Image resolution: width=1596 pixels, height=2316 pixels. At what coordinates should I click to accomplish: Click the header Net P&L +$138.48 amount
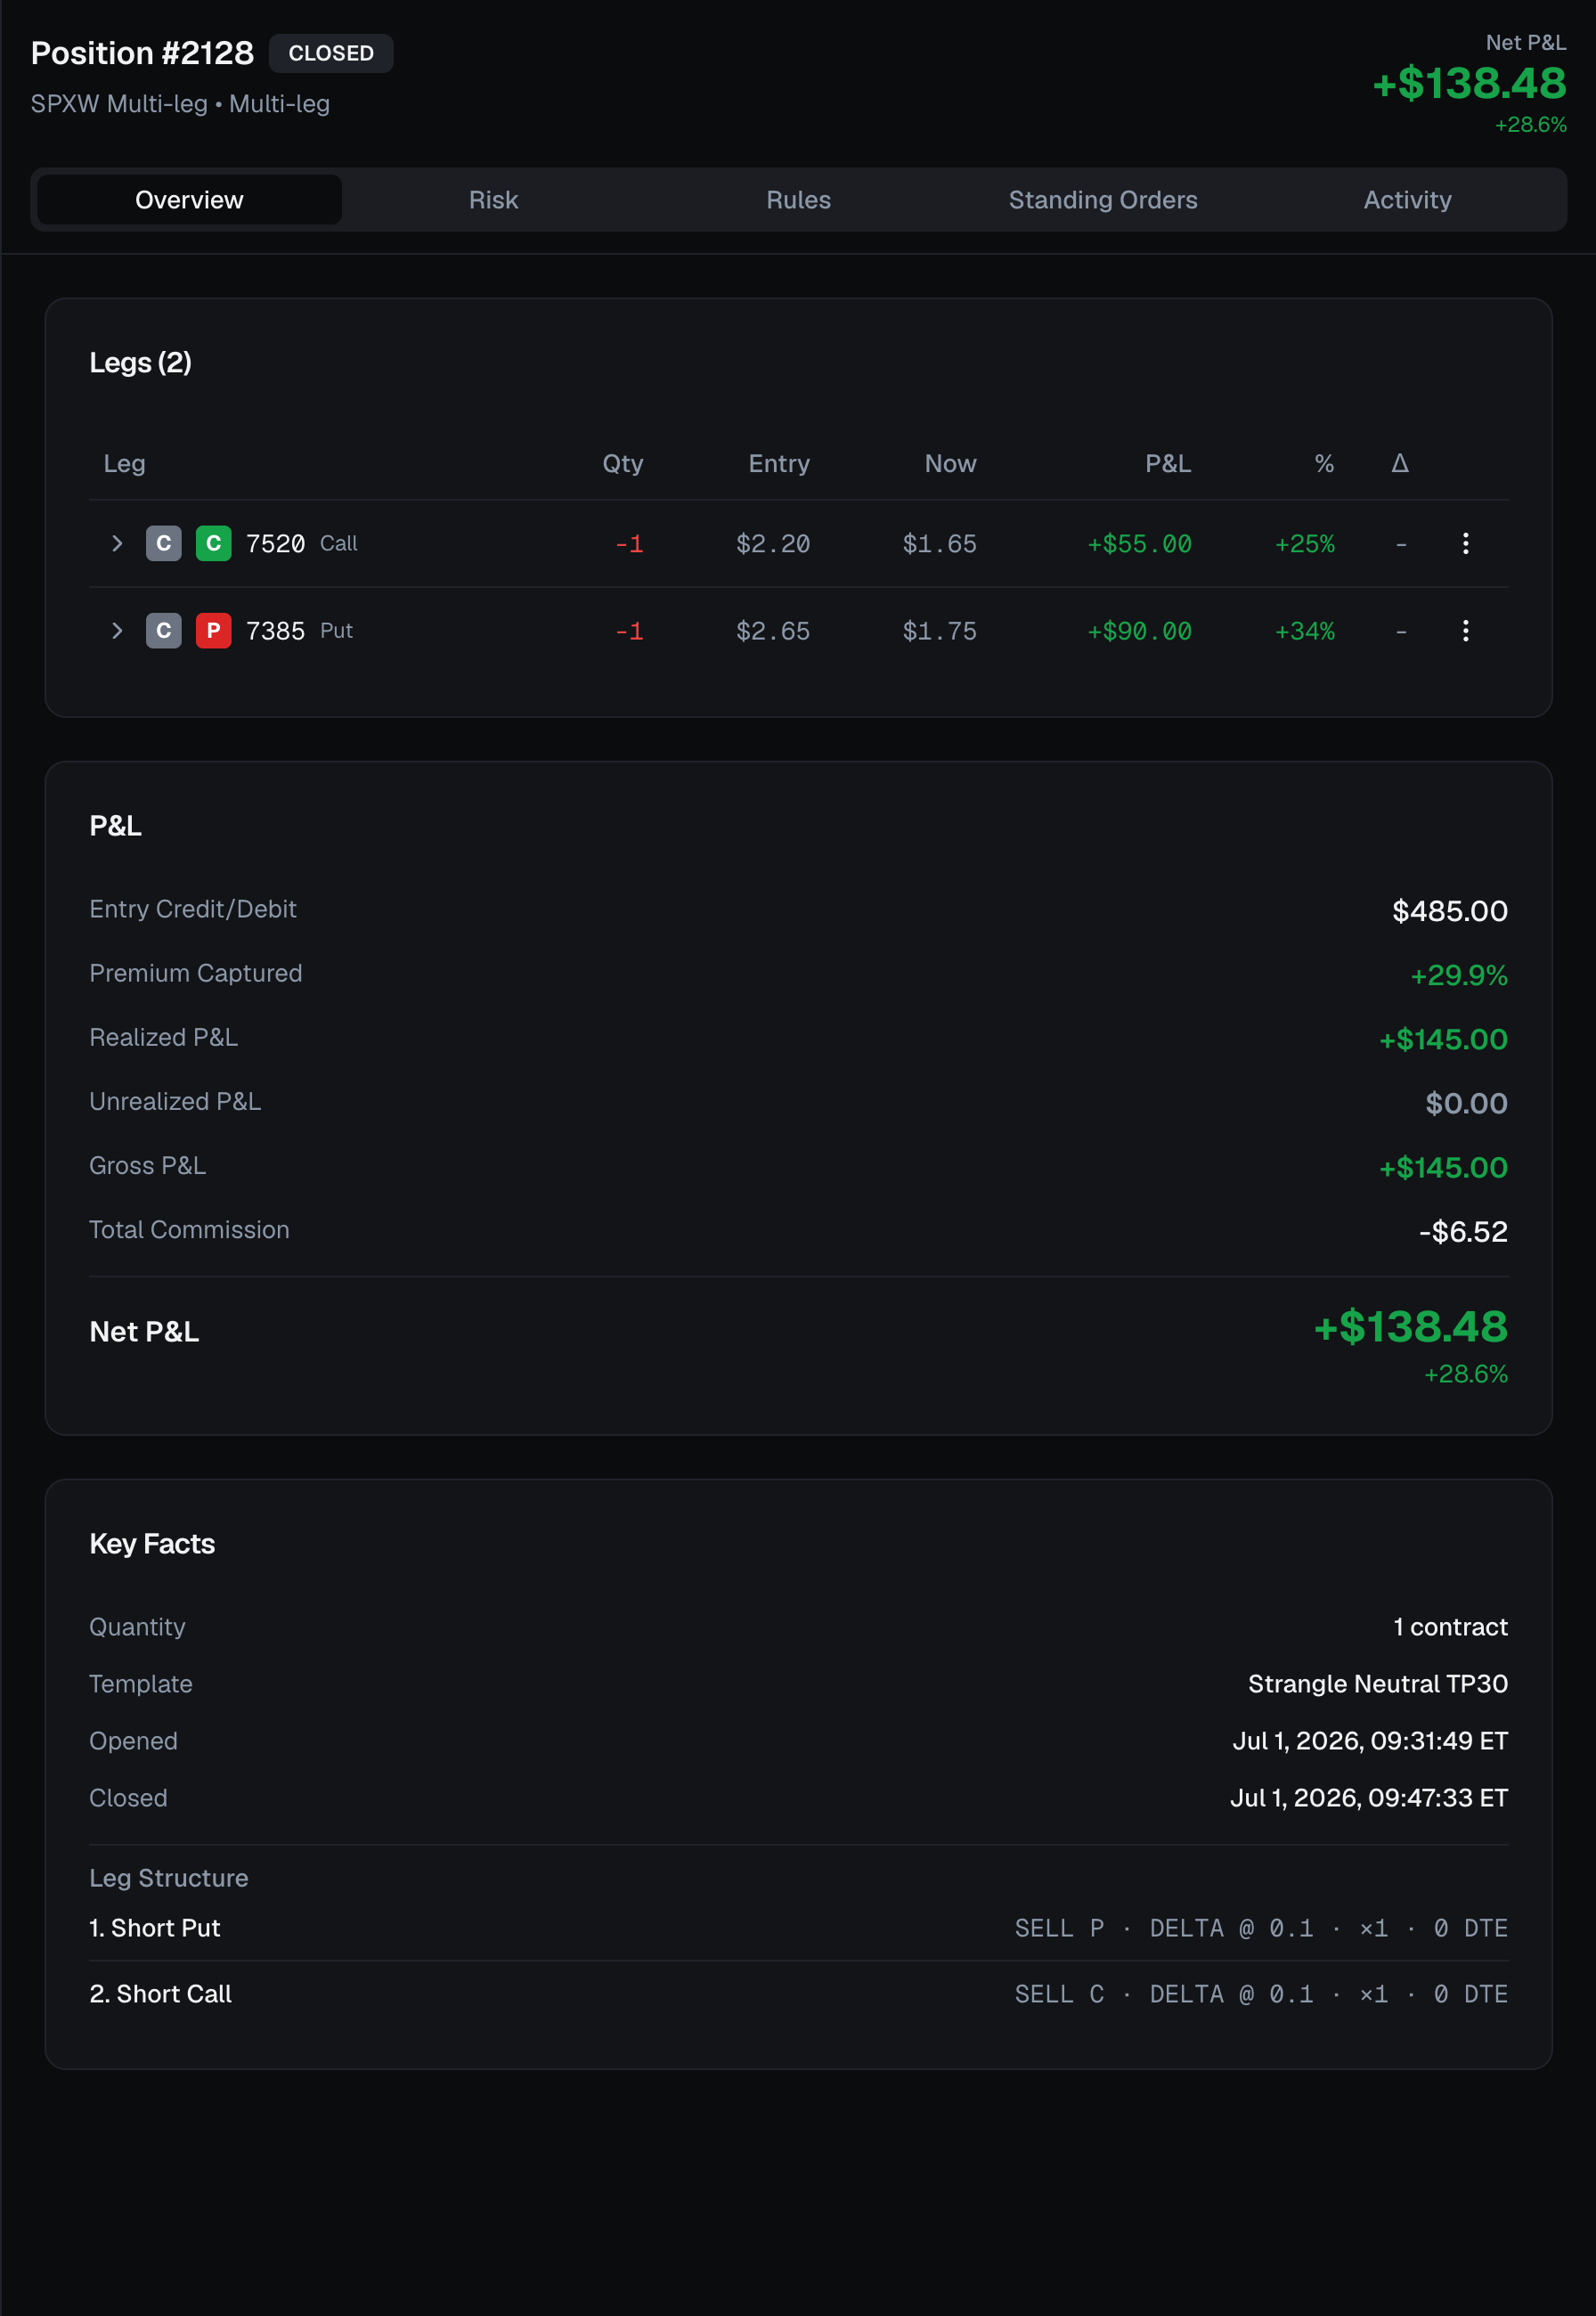1469,83
